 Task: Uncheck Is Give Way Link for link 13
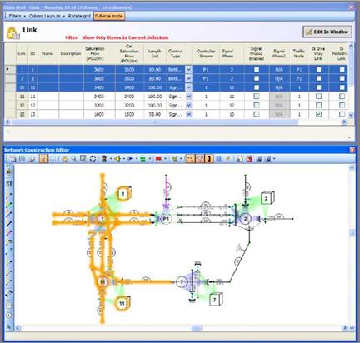coord(318,114)
